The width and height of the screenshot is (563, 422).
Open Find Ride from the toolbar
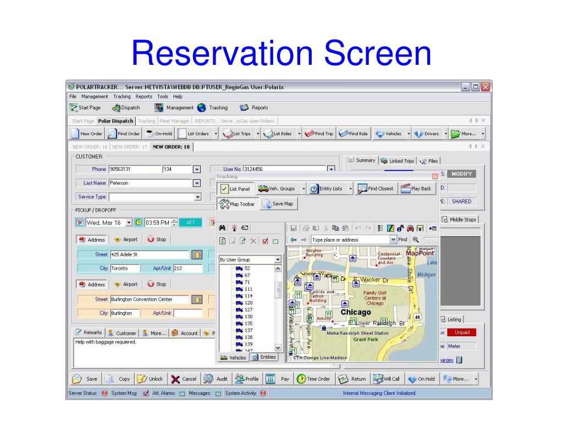tap(354, 134)
